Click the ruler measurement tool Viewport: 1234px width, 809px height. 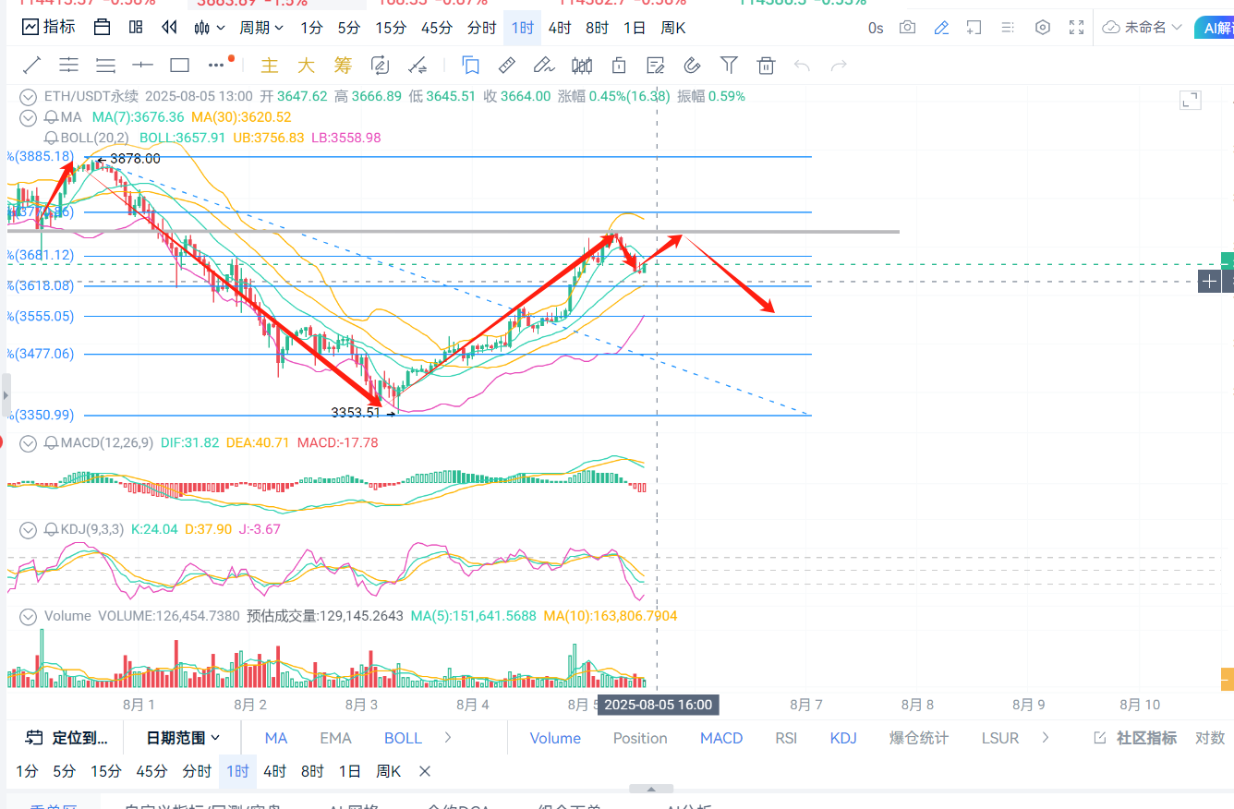pos(506,66)
